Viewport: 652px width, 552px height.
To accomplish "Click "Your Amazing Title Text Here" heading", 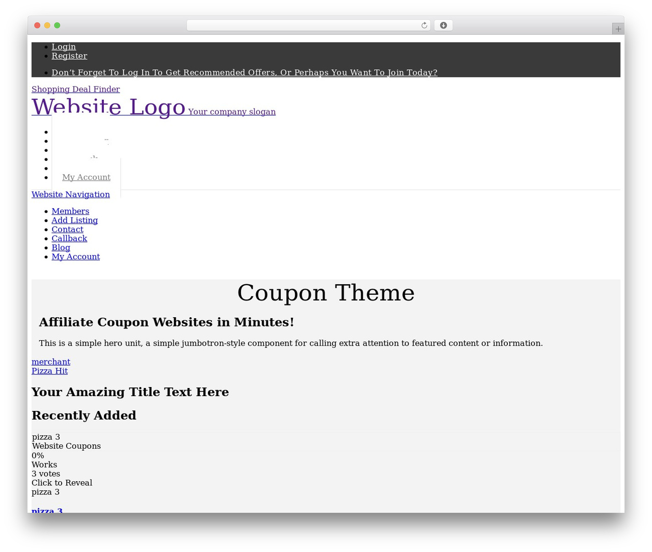I will (130, 392).
